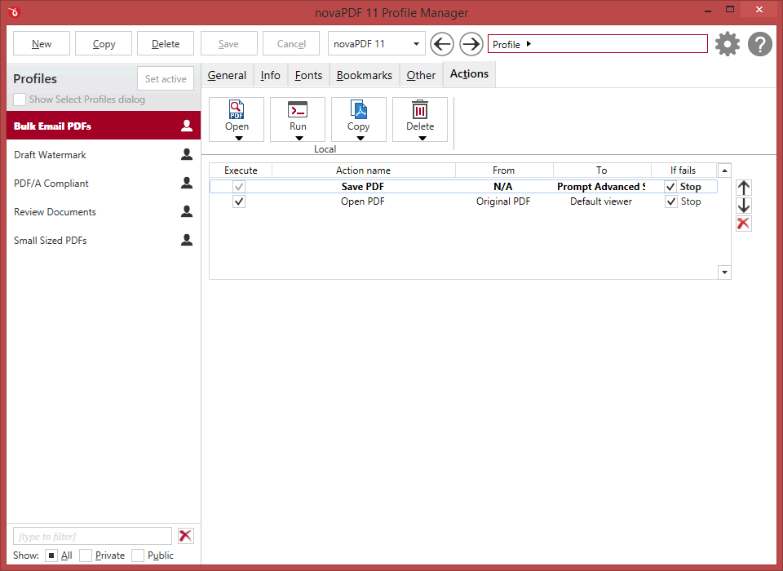Switch to the General tab
The height and width of the screenshot is (571, 783).
point(227,75)
